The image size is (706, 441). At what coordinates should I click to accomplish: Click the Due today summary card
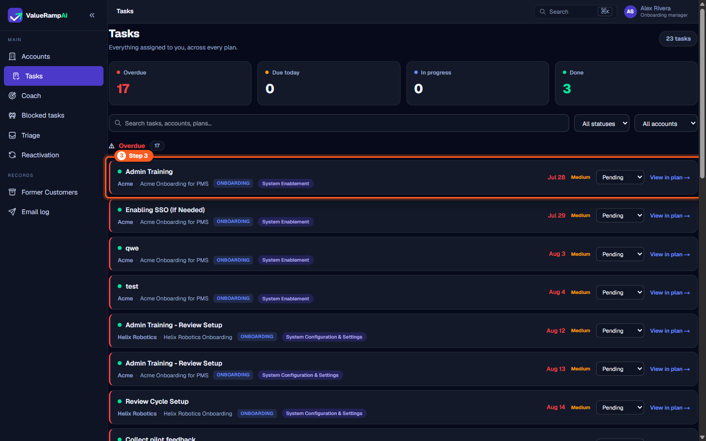click(329, 83)
